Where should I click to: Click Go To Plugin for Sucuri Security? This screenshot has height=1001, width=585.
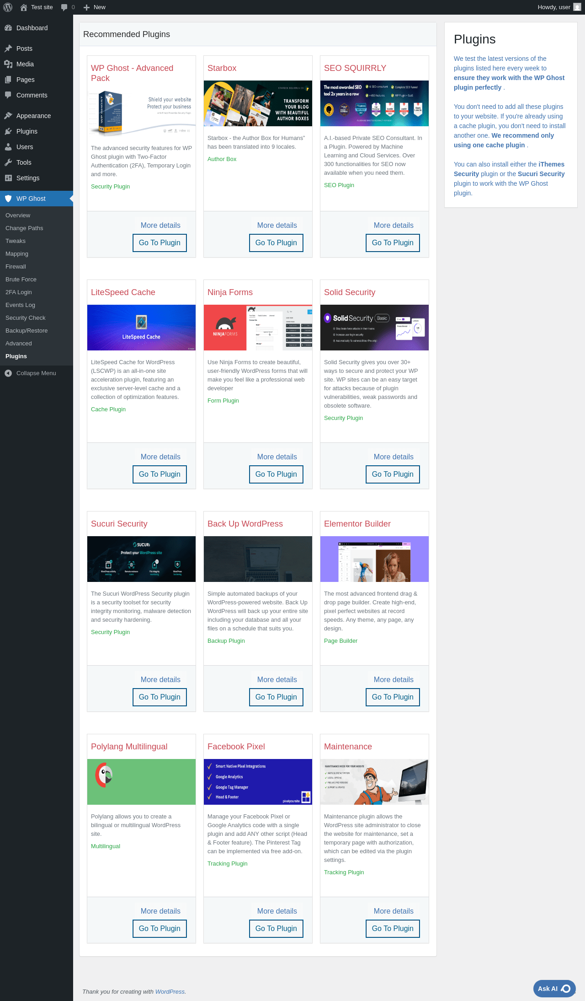pyautogui.click(x=160, y=697)
